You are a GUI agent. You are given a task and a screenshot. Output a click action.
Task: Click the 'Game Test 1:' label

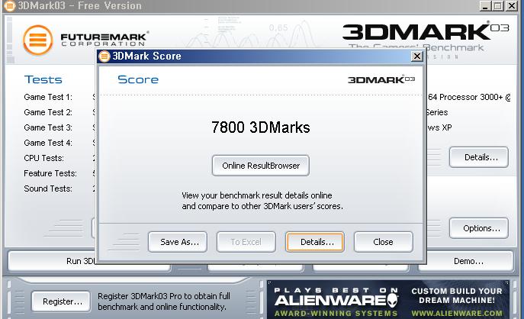coord(48,97)
